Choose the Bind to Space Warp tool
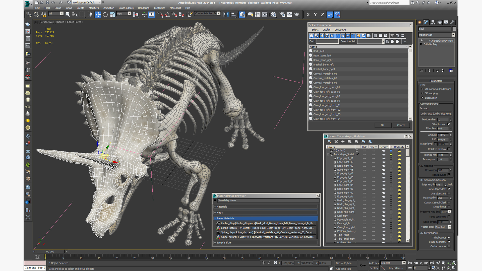 click(x=43, y=14)
